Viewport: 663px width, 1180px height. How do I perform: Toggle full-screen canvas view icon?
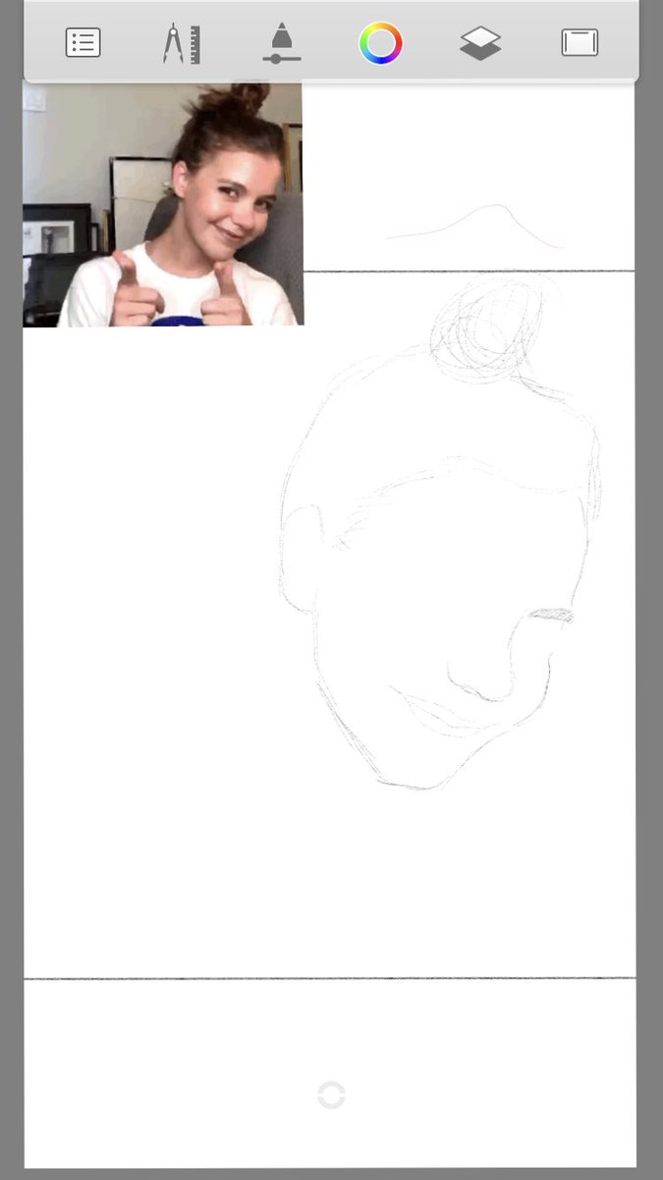580,42
